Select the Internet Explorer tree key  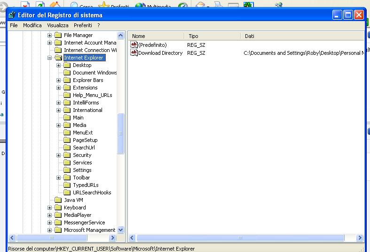[x=84, y=58]
